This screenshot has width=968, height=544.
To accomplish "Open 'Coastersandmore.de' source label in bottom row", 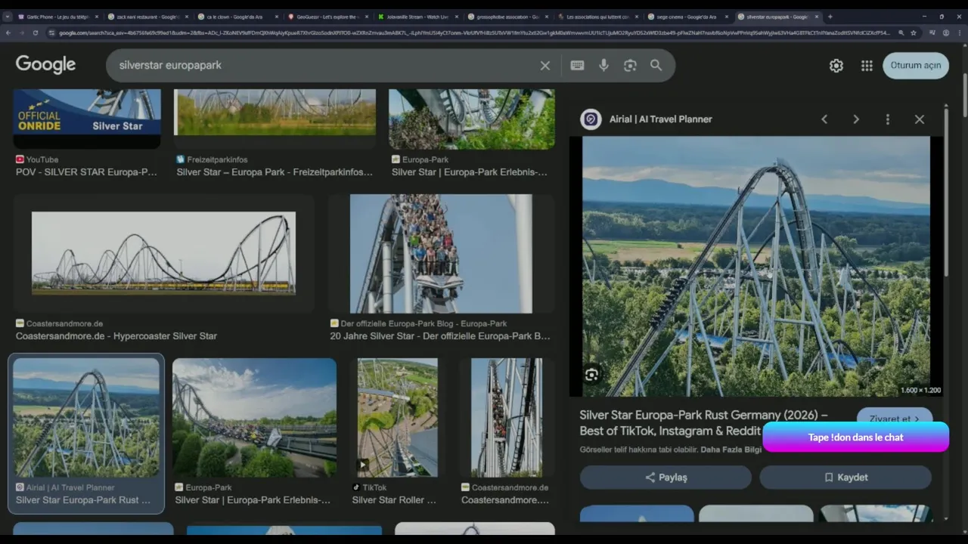I will coord(510,488).
